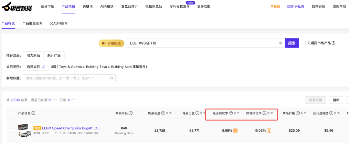
Task: Open filter for 周点击量 column
Action: [170, 113]
